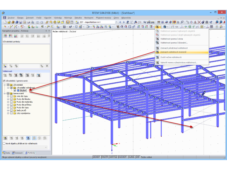
Task: Switch to the Zobrazit navigator tab
Action: (x=17, y=153)
